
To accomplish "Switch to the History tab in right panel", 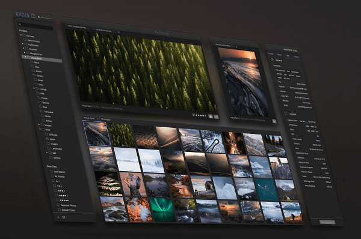I will click(296, 56).
